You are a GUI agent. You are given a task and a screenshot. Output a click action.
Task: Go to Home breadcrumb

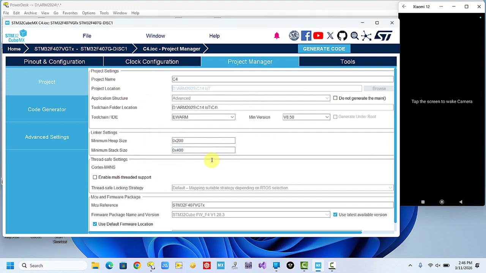click(14, 49)
